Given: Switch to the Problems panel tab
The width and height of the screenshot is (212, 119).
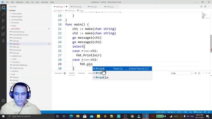Looking at the screenshot, I should [x=58, y=73].
